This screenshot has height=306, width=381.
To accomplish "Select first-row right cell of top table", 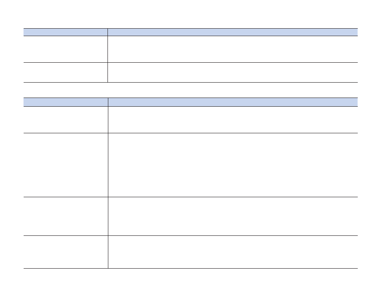I will (232, 49).
